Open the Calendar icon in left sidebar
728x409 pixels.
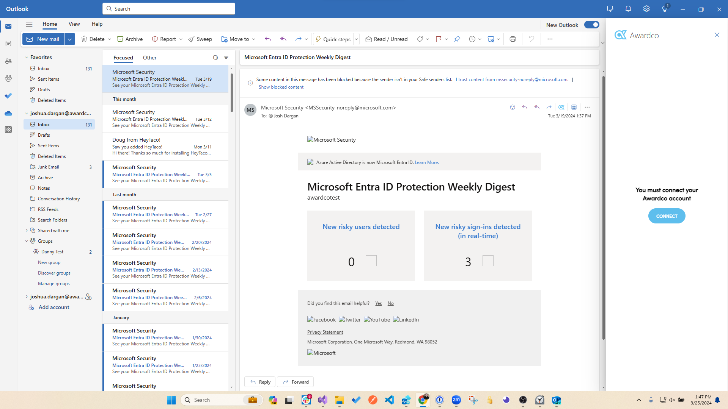point(8,44)
